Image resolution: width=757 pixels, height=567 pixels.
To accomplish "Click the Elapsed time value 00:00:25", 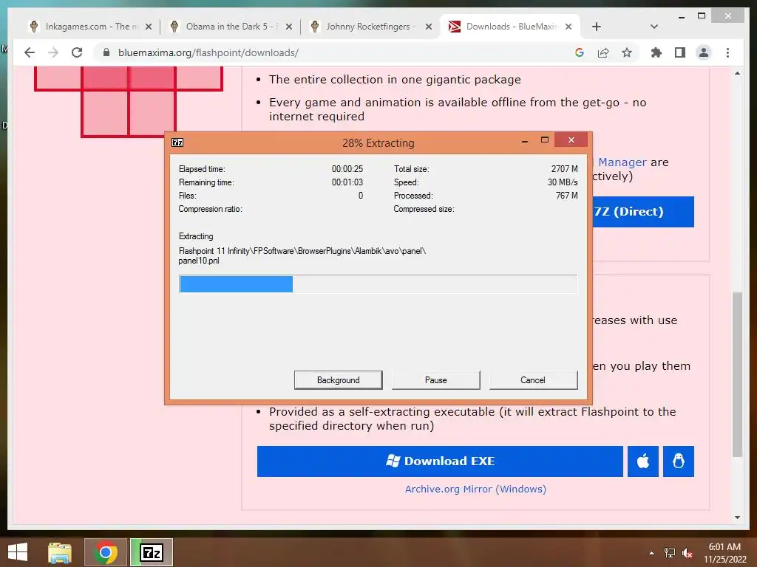I will [x=347, y=169].
